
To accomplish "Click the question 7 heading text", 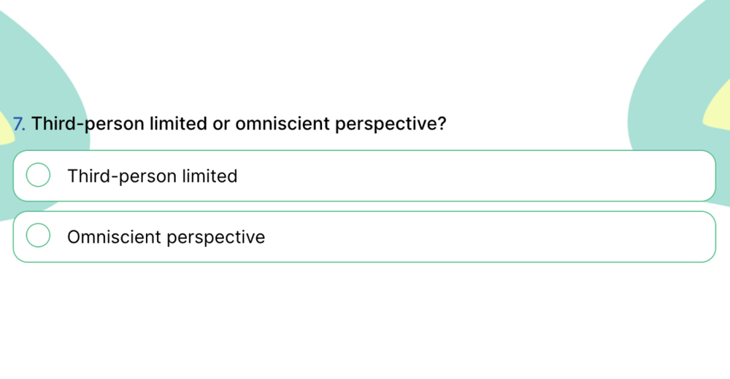I will tap(239, 124).
